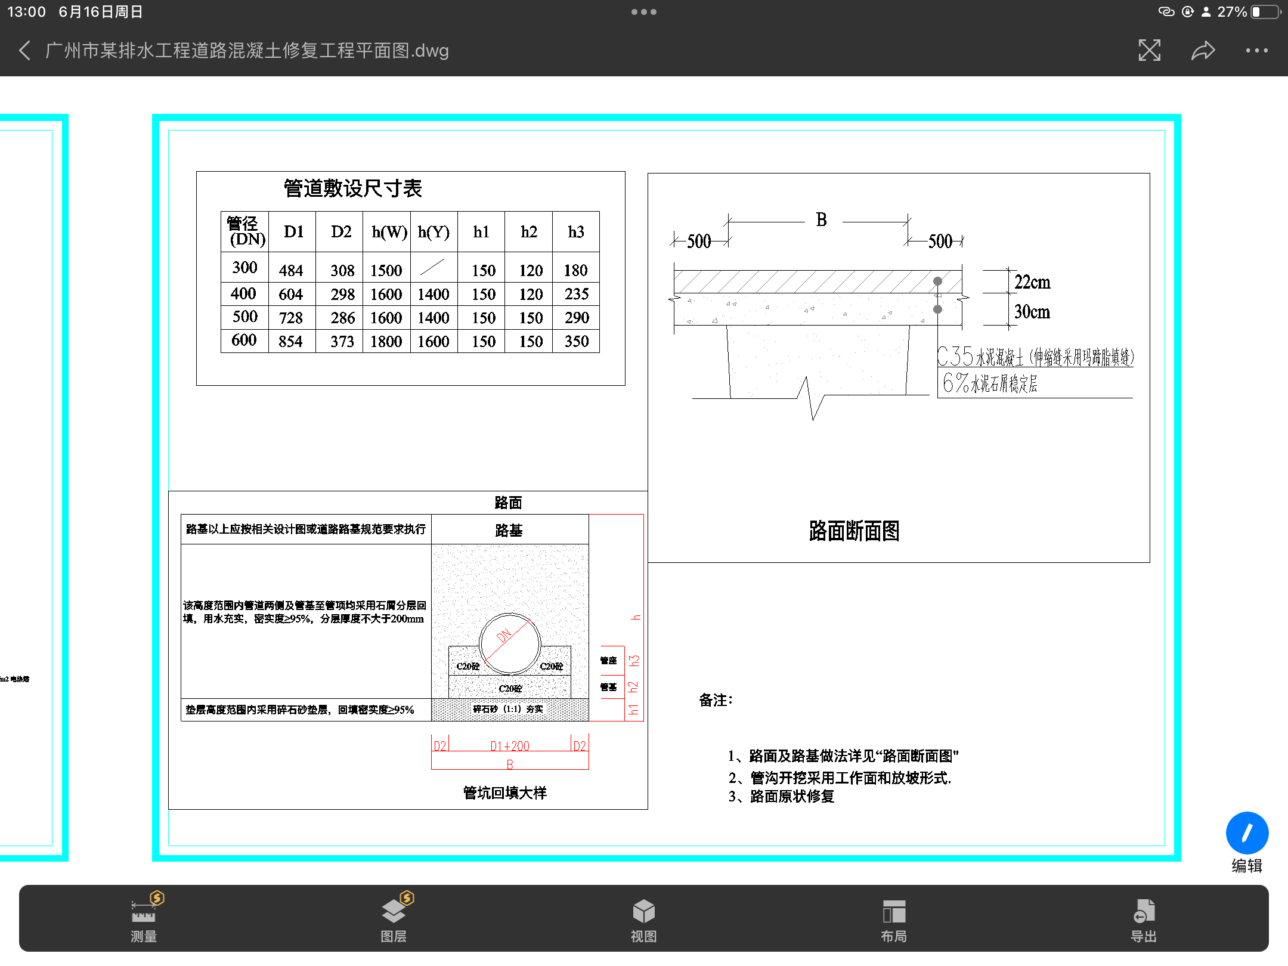Tap the premium coin badge on Measure
Viewport: 1288px width, 966px height.
tap(157, 898)
